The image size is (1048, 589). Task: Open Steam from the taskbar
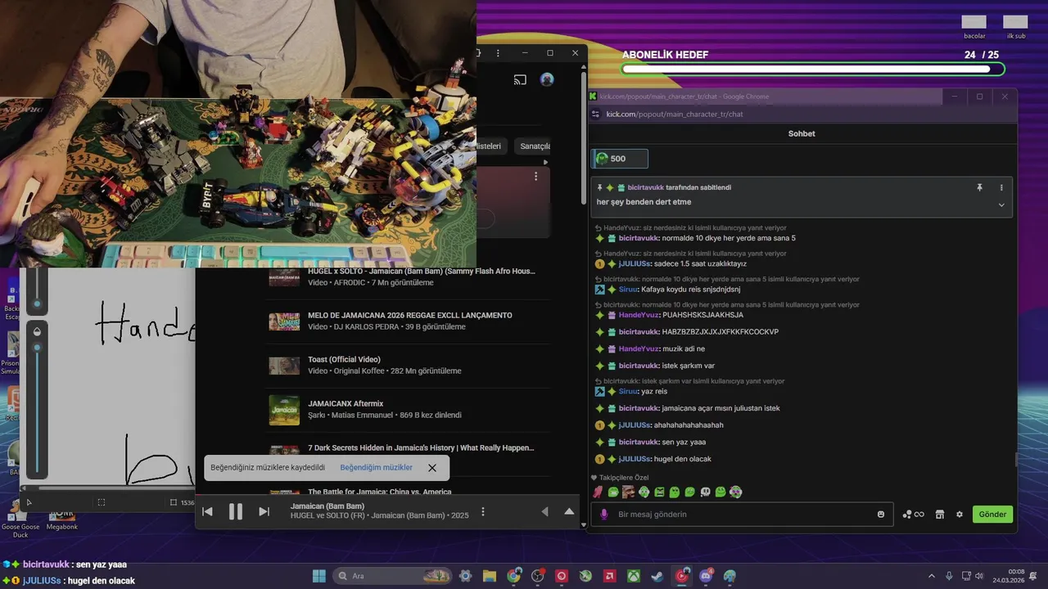click(657, 576)
